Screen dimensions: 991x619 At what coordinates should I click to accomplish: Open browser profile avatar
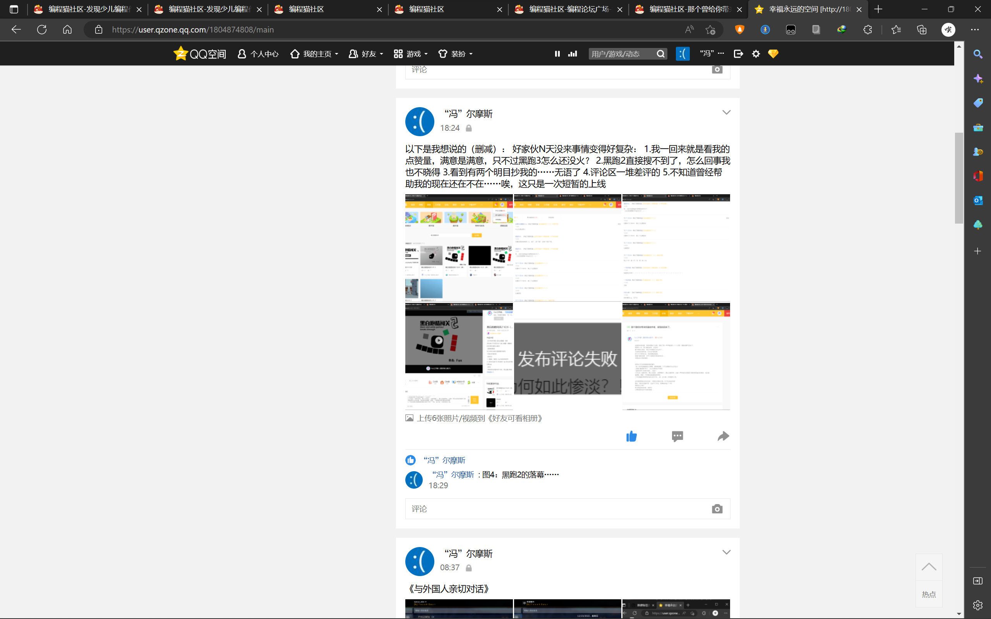(x=948, y=29)
